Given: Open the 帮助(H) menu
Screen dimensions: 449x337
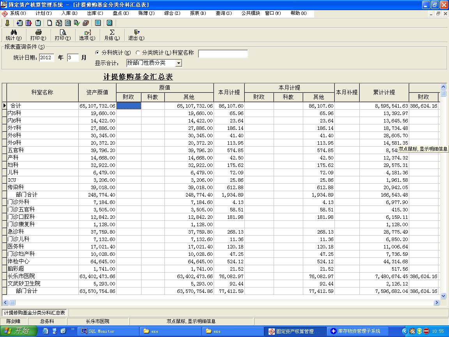Looking at the screenshot, I should pyautogui.click(x=299, y=13).
